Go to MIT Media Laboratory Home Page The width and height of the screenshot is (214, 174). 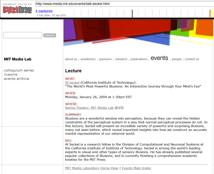92,168
